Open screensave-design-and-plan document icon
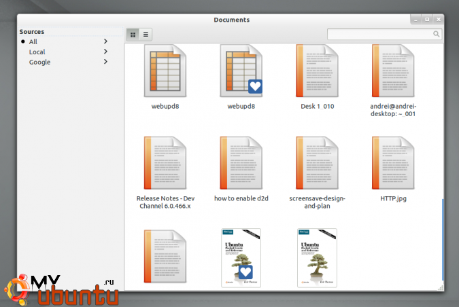This screenshot has height=307, width=459. point(317,163)
